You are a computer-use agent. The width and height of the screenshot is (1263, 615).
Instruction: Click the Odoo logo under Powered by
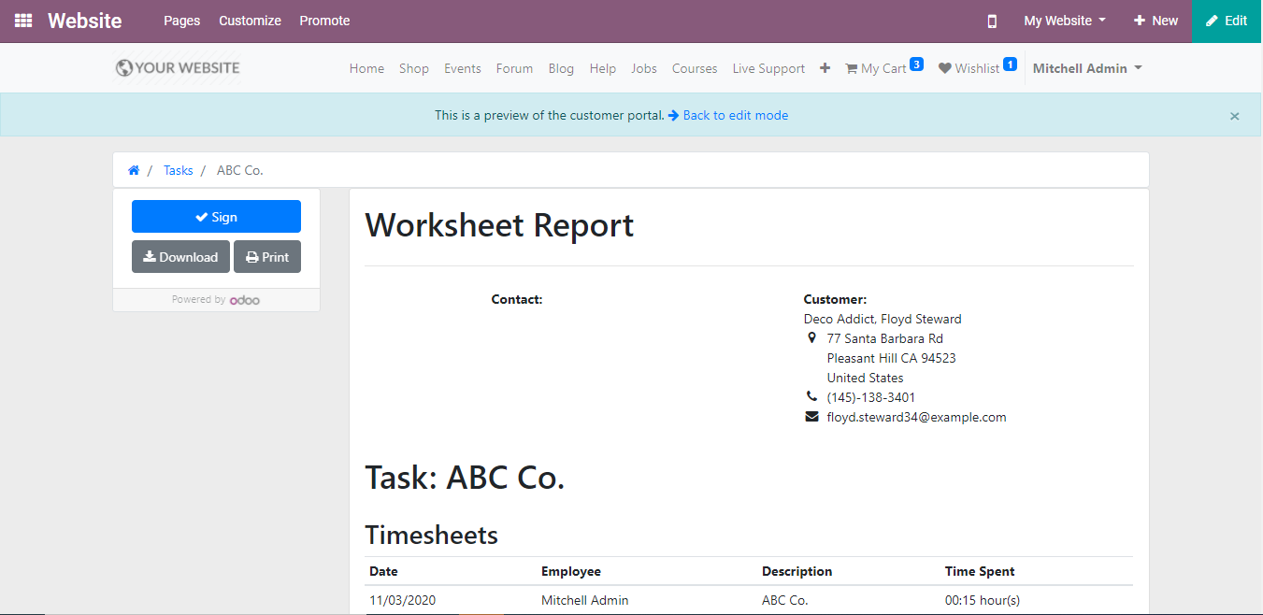tap(245, 300)
